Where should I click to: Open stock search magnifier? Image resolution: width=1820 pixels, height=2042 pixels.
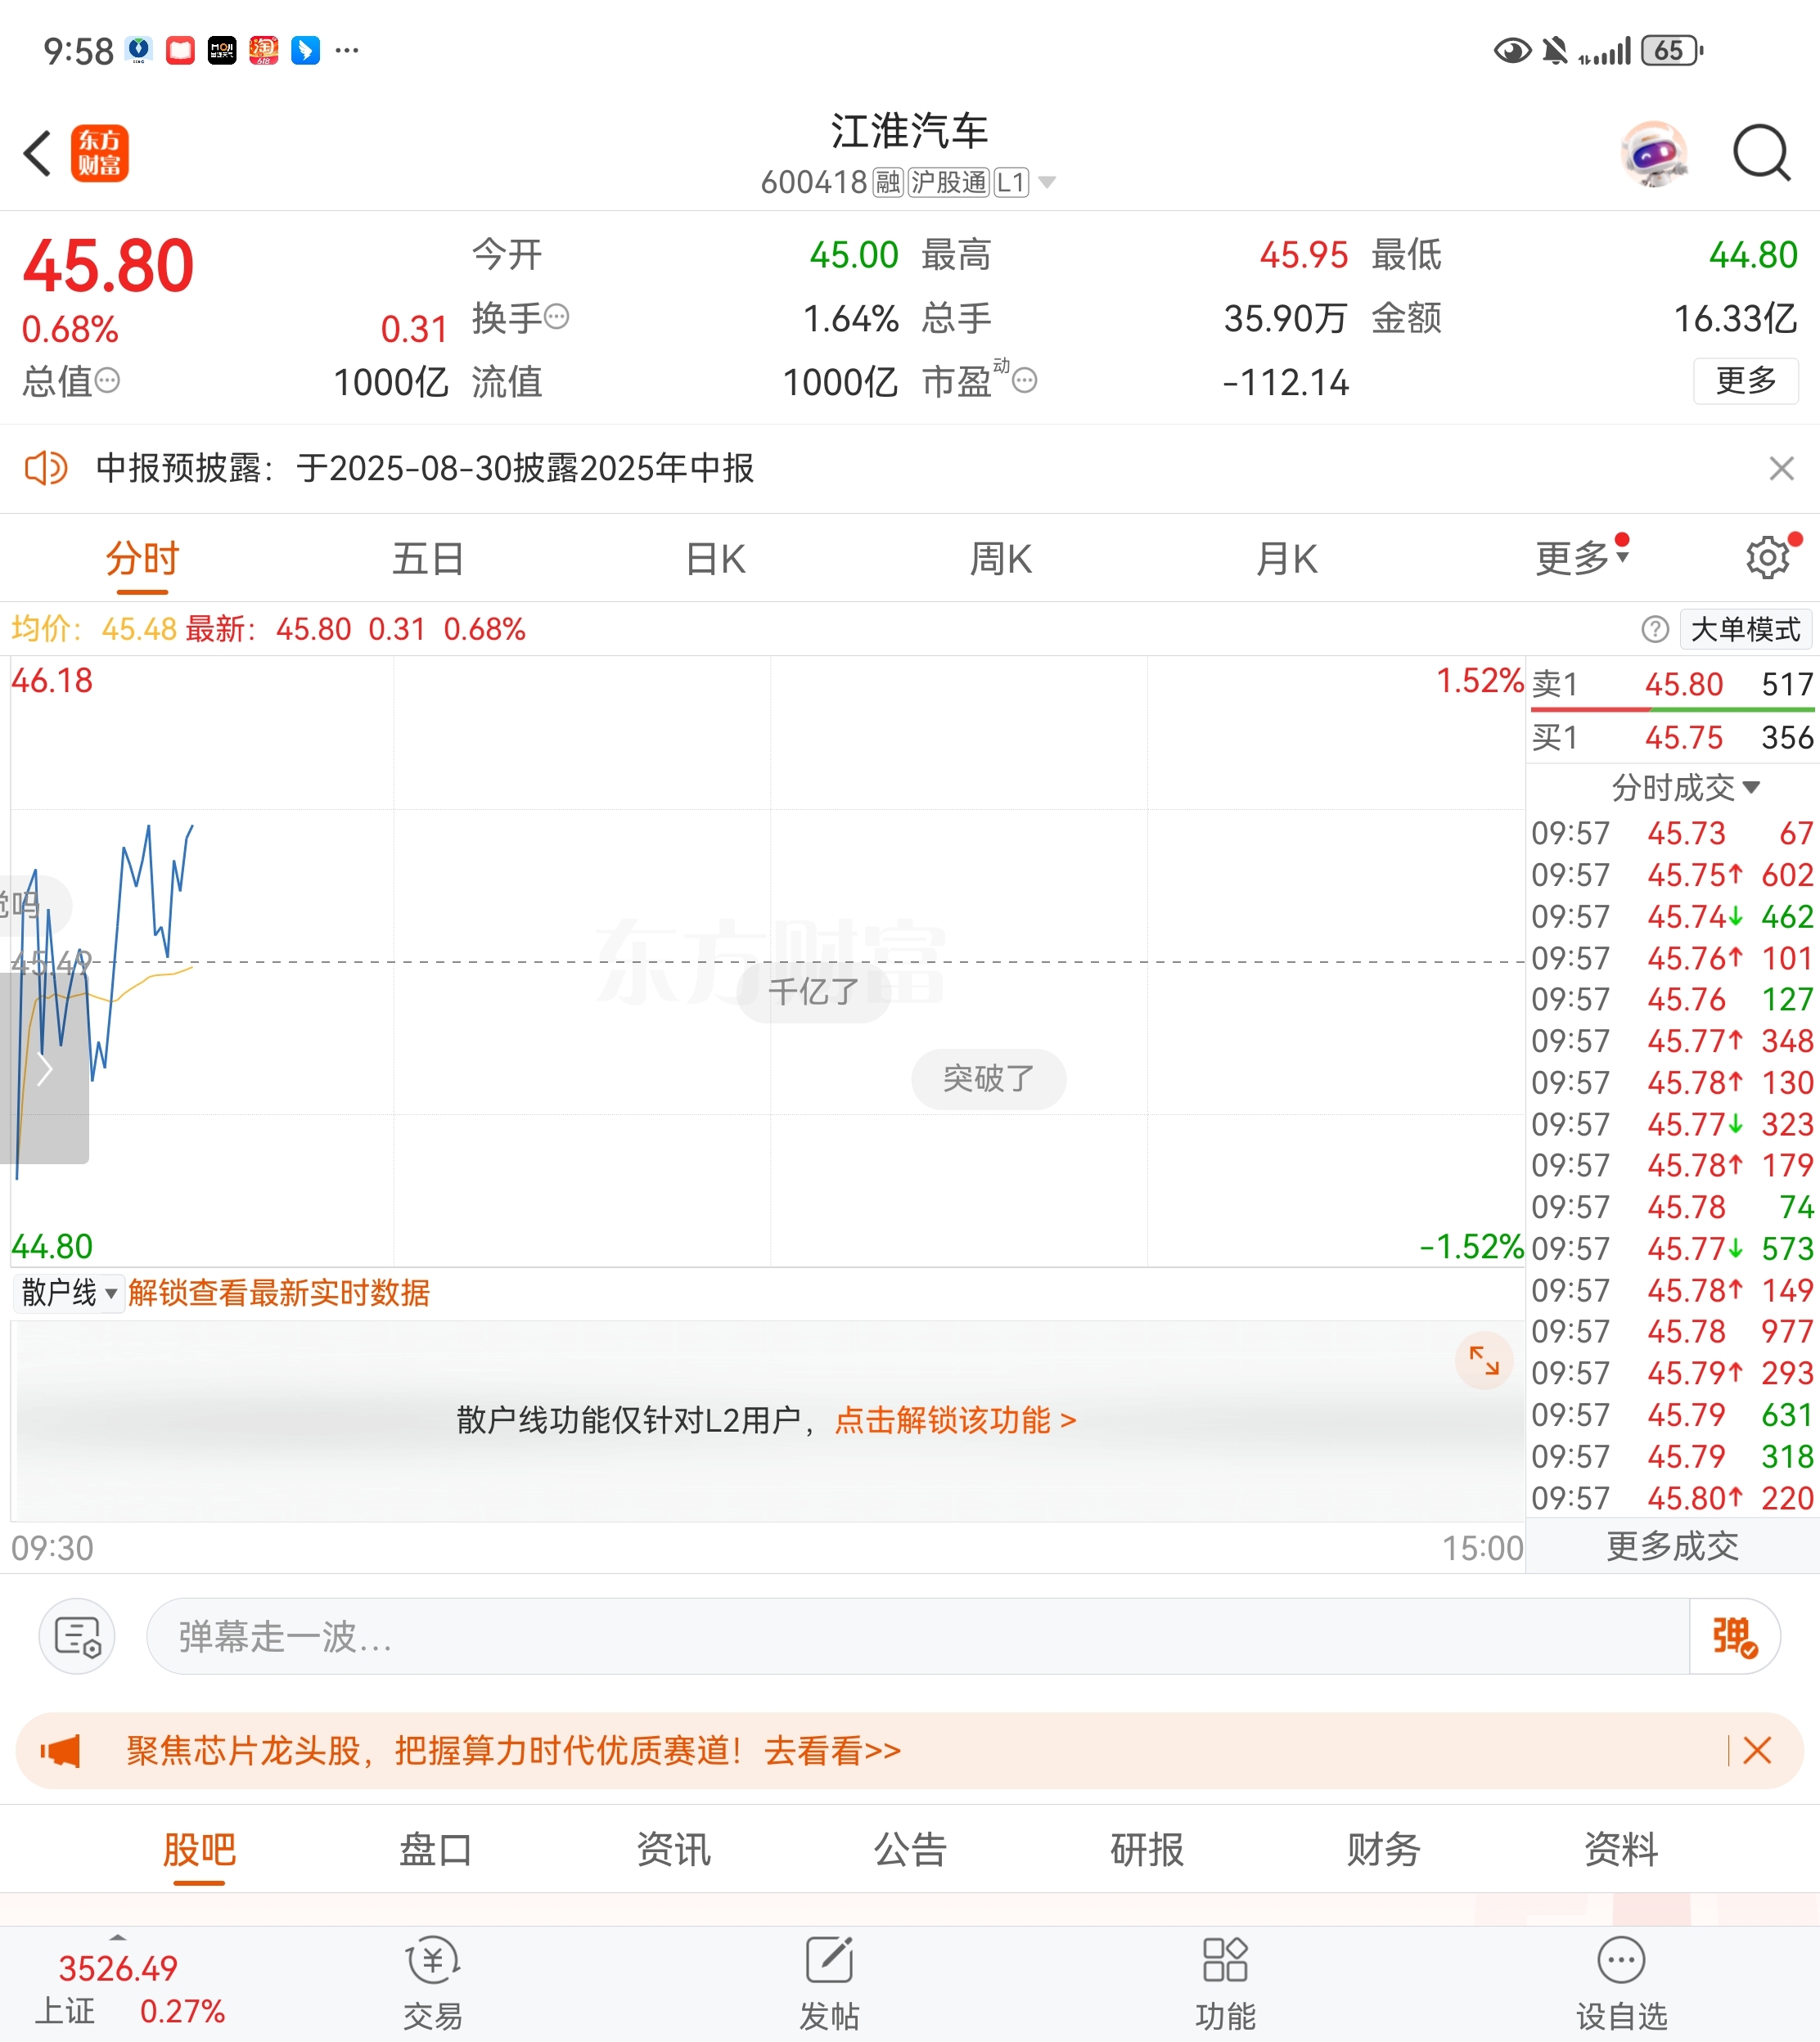coord(1761,153)
